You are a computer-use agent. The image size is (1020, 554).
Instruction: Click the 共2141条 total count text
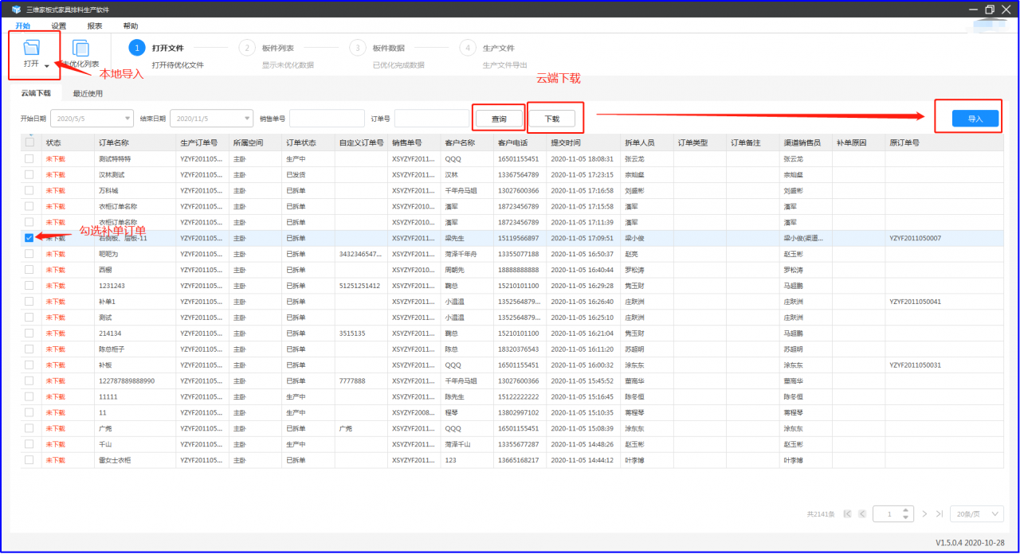[821, 514]
